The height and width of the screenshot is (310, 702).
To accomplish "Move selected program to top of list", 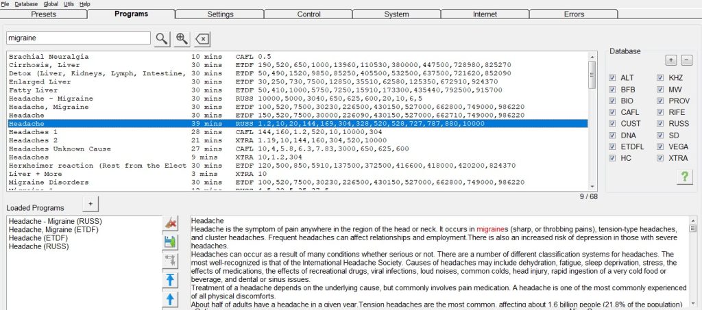I will pyautogui.click(x=171, y=279).
